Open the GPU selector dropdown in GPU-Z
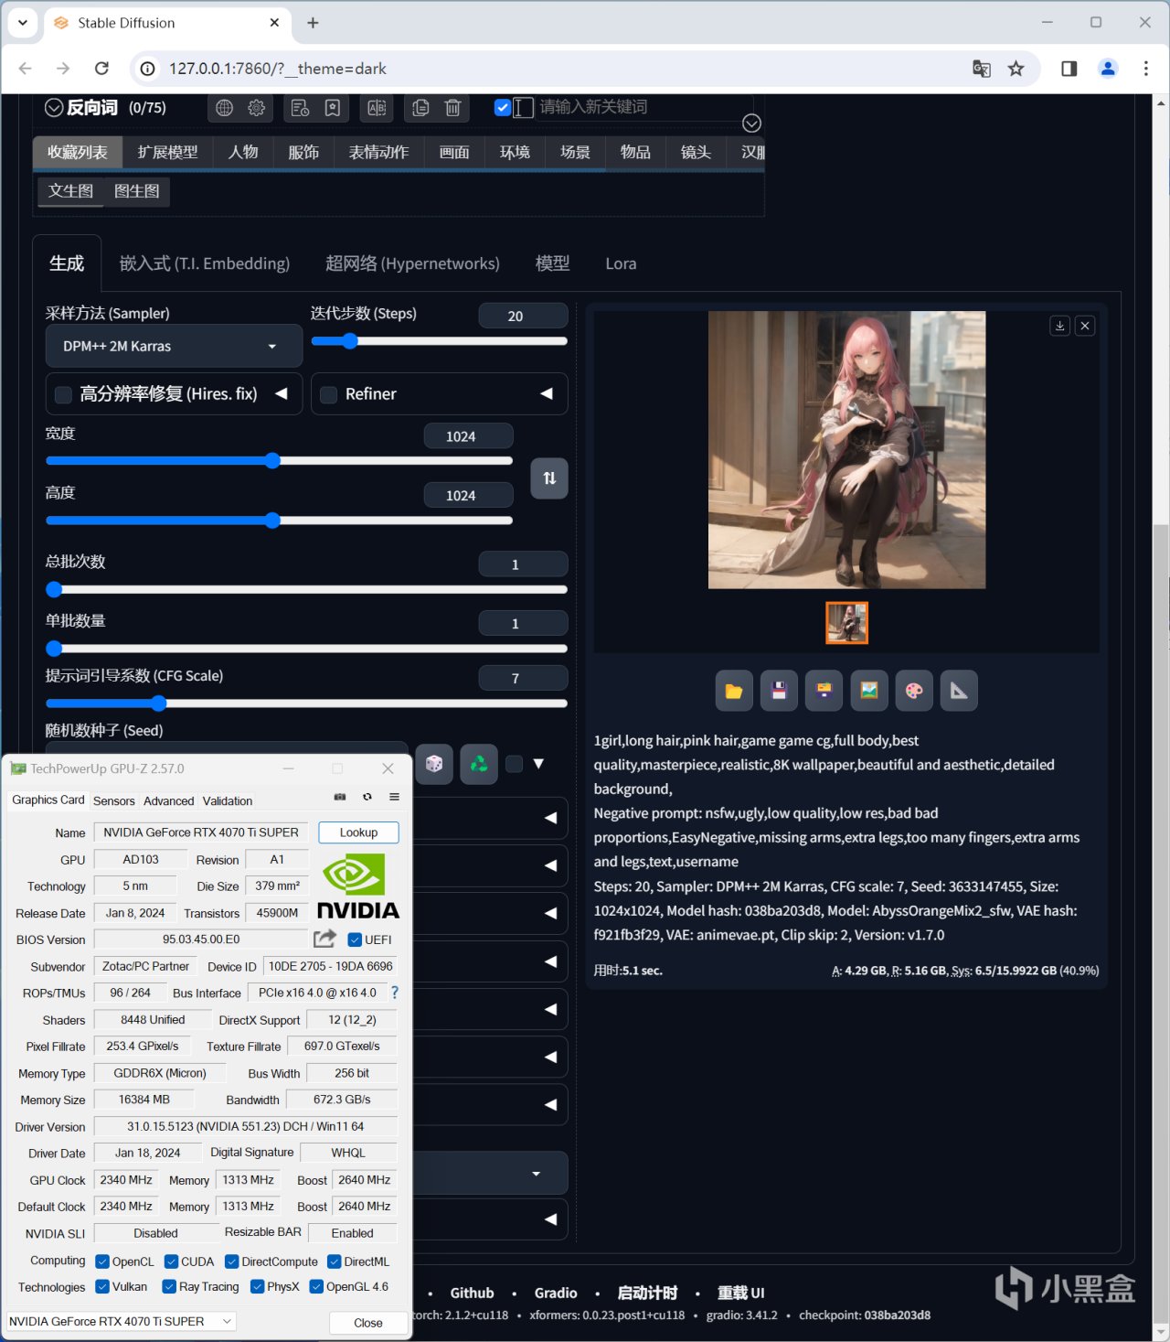Viewport: 1170px width, 1342px height. [121, 1321]
